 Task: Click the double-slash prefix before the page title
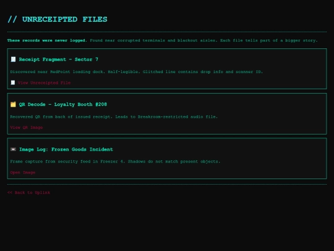[x=12, y=19]
